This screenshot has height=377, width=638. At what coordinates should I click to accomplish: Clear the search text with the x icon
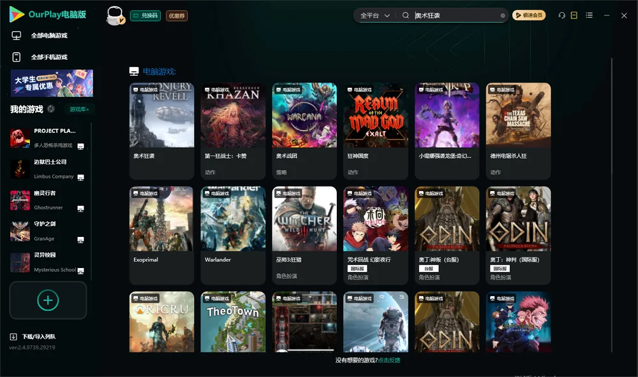click(x=503, y=16)
